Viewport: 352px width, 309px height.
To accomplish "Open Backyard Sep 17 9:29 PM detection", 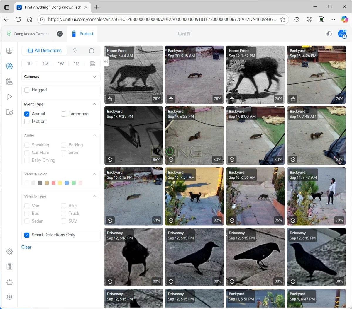I will (x=133, y=136).
